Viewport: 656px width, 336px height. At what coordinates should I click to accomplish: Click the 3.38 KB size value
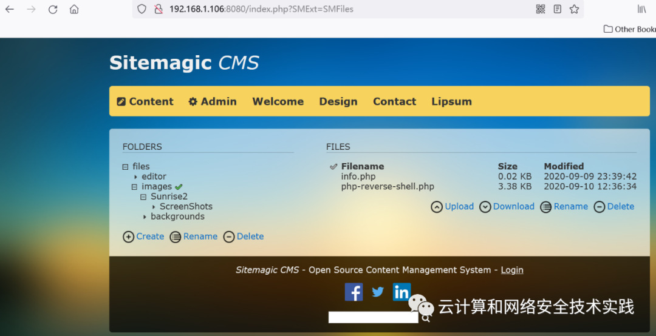pyautogui.click(x=514, y=186)
